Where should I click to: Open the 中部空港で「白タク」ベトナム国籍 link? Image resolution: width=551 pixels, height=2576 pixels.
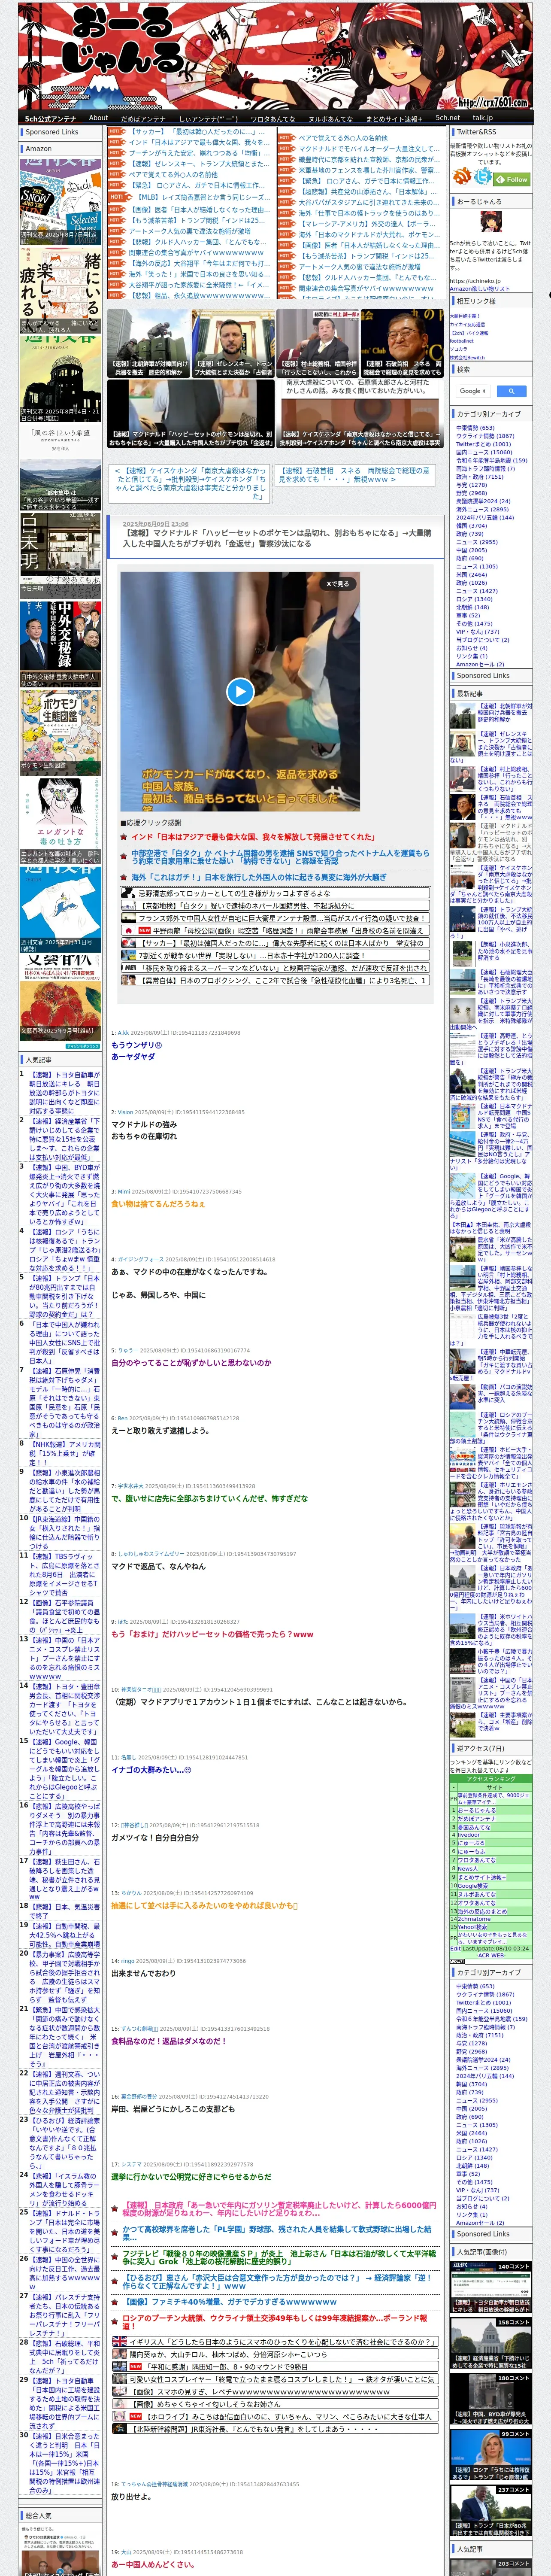click(280, 857)
